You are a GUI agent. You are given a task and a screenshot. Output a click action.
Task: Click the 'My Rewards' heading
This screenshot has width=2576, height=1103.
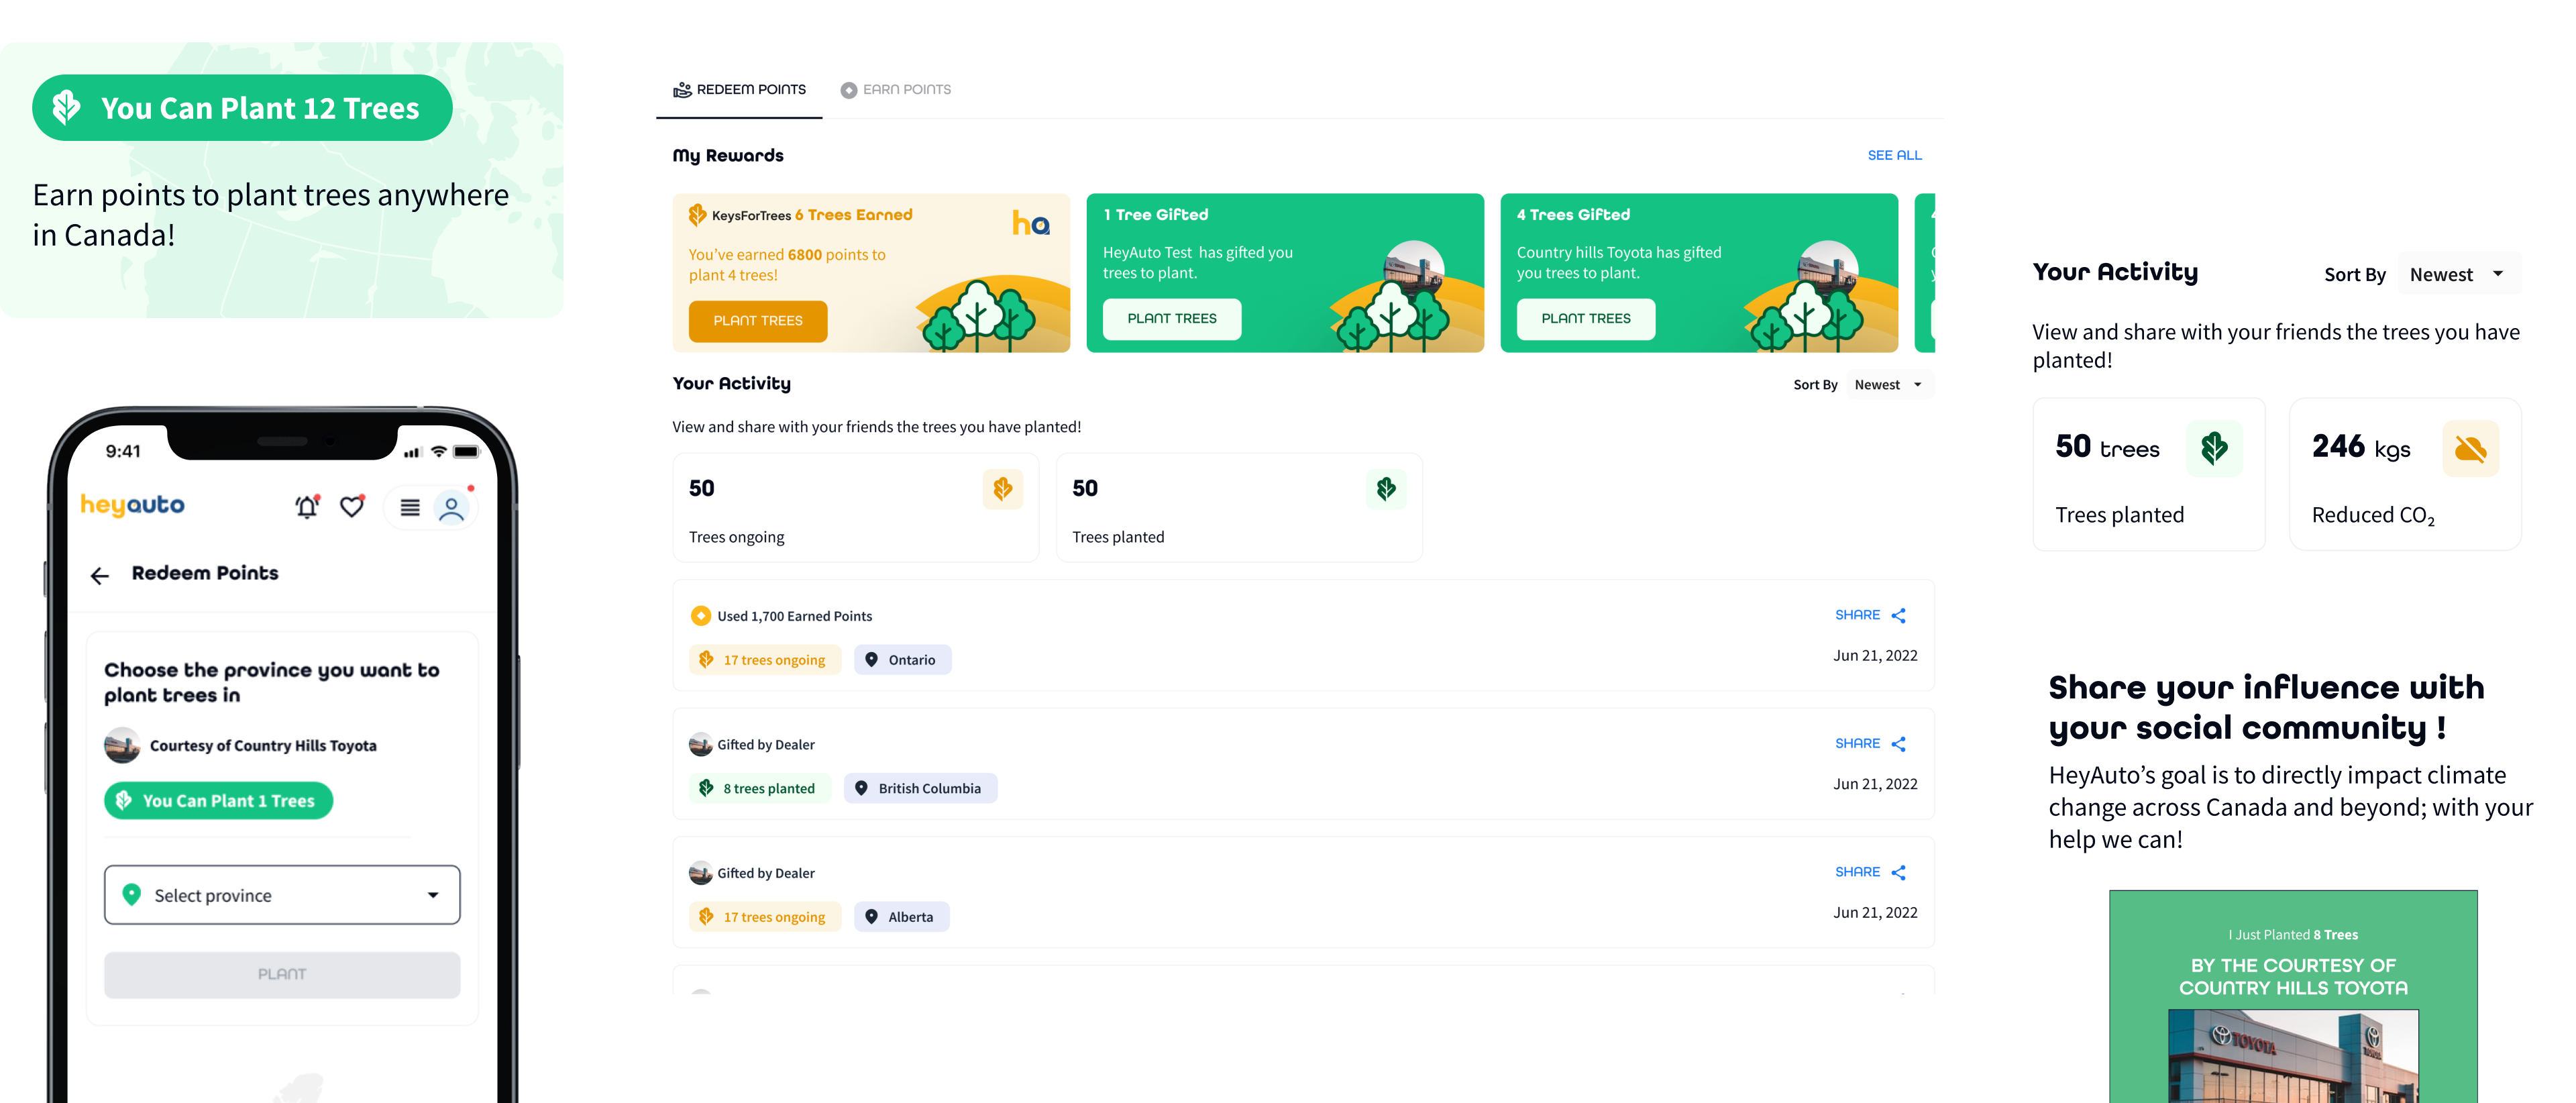[728, 155]
